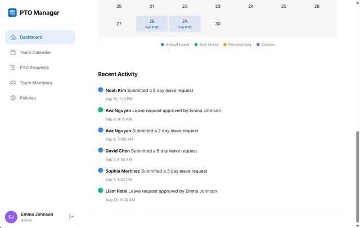The image size is (360, 228).
Task: Click the Annual Leave blue legend dot
Action: [163, 44]
